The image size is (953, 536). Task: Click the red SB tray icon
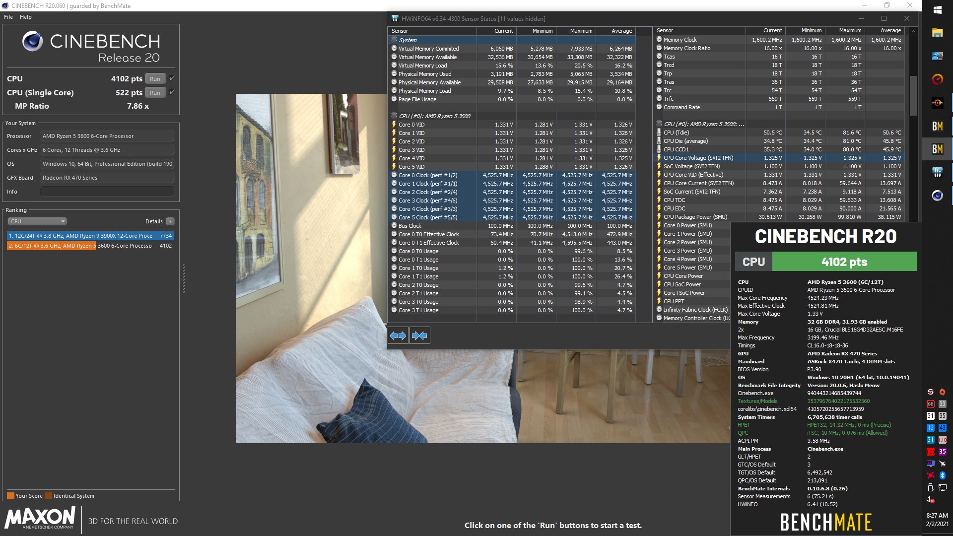931,404
